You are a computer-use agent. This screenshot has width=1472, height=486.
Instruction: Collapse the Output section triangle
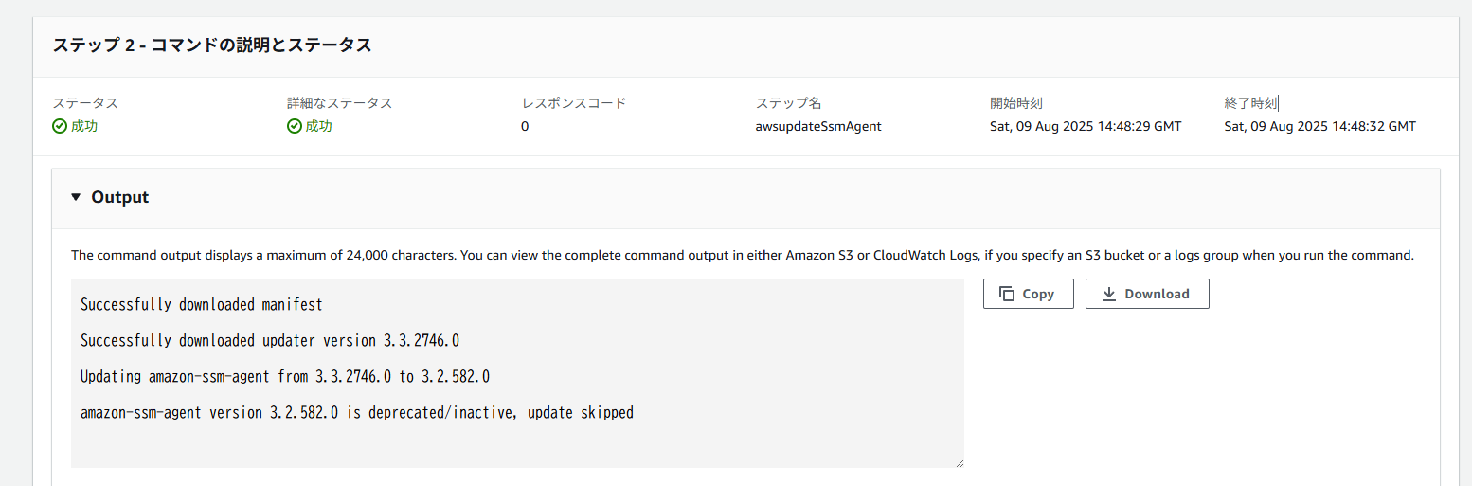tap(76, 197)
